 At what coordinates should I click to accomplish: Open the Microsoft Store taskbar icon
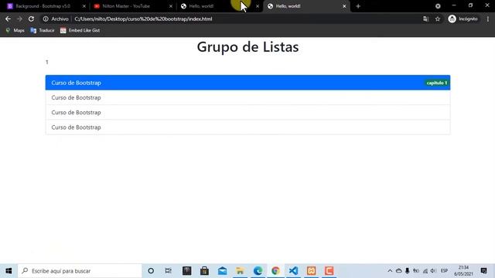pos(204,271)
